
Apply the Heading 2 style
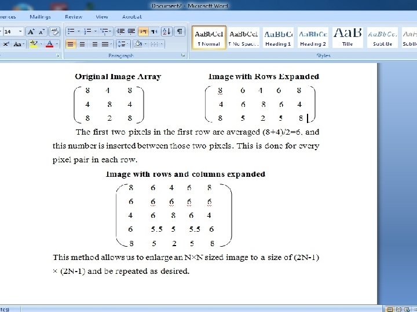313,38
